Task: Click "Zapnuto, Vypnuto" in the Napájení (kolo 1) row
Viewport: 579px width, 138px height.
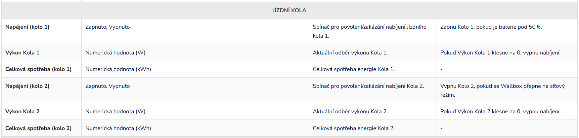Action: coord(108,27)
